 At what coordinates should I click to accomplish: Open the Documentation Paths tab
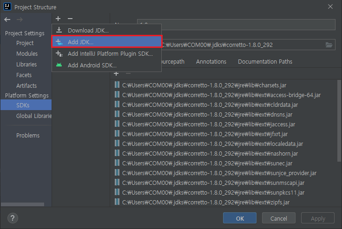265,62
